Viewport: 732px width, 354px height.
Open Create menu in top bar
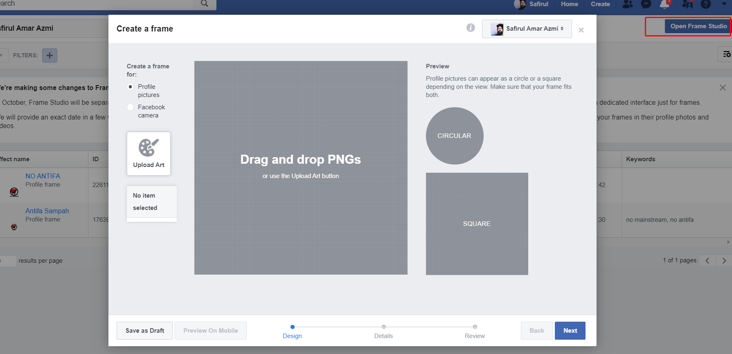600,4
